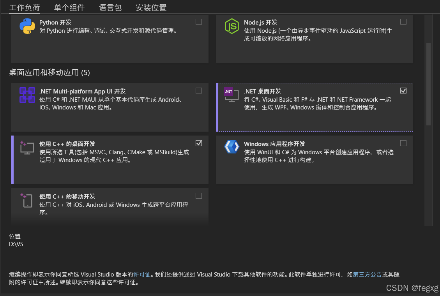Uncheck the .NET 桌面开发 checkbox
The image size is (440, 296).
pyautogui.click(x=403, y=90)
